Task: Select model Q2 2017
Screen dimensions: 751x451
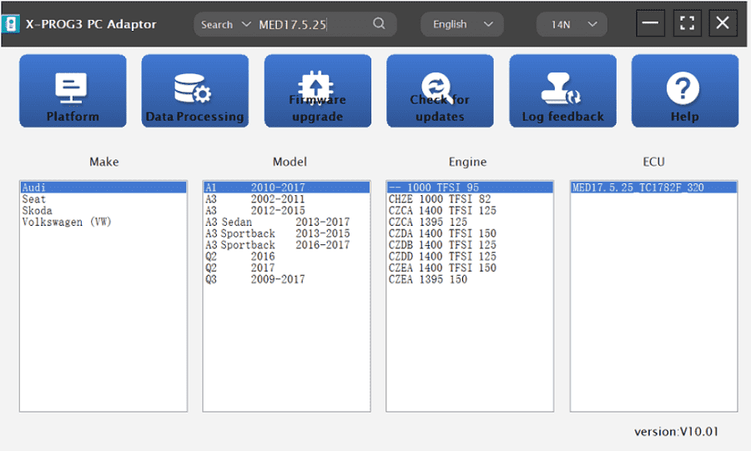Action: [286, 268]
